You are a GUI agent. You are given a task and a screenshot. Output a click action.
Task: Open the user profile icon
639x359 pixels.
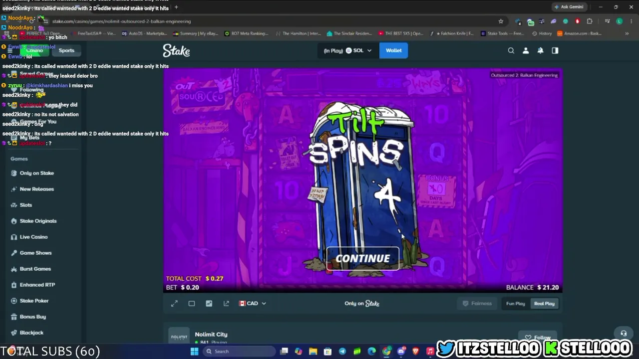(526, 50)
